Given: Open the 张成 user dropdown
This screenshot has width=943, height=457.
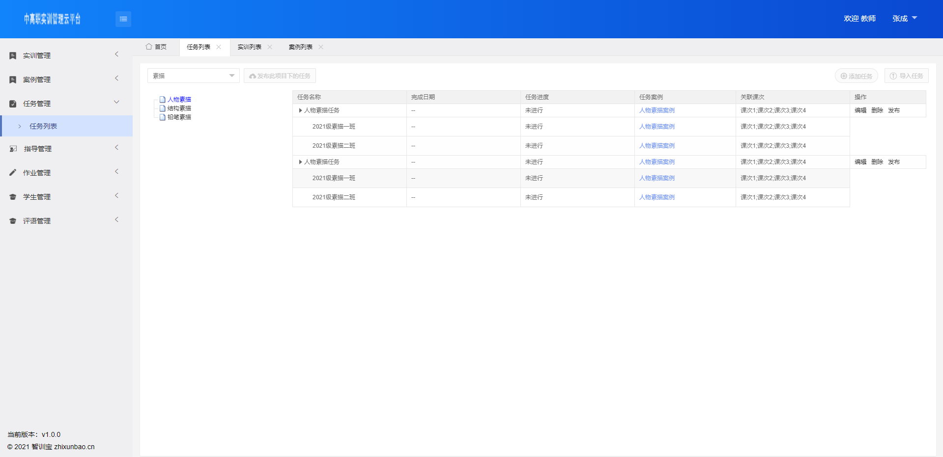Looking at the screenshot, I should [904, 19].
